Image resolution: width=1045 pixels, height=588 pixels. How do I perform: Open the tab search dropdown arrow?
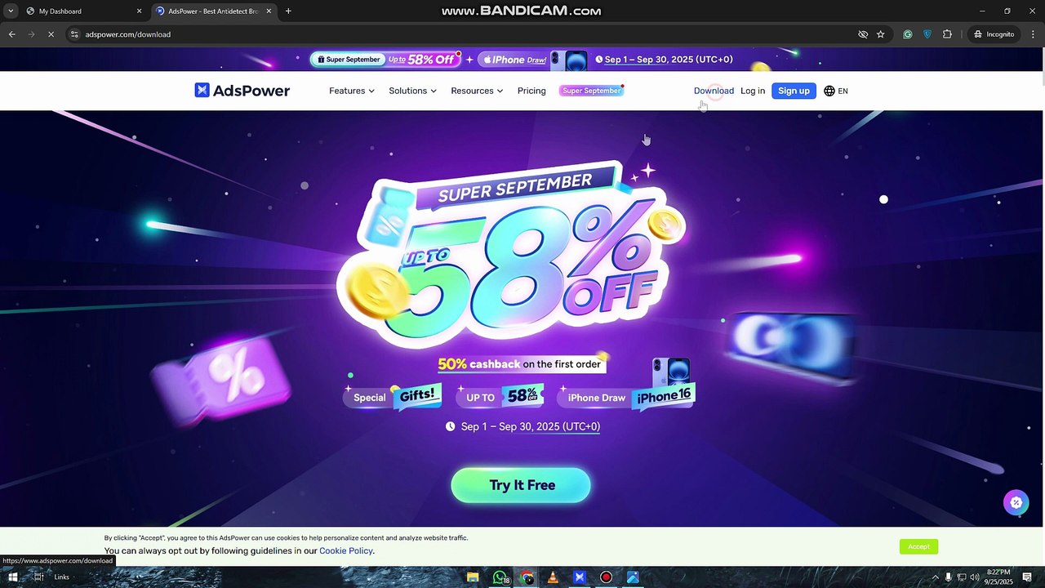(x=11, y=11)
